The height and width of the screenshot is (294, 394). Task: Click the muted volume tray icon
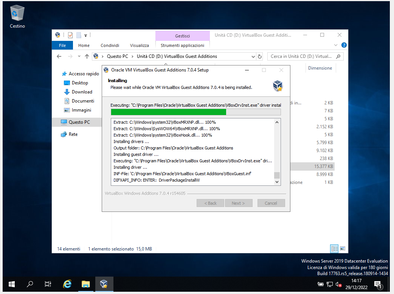point(338,285)
